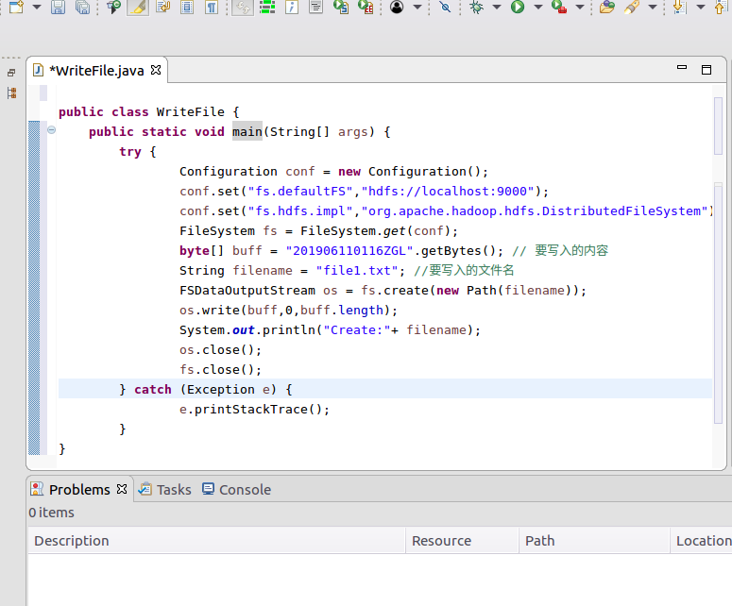
Task: Click the yellow highlighter toolbar icon
Action: click(x=138, y=7)
